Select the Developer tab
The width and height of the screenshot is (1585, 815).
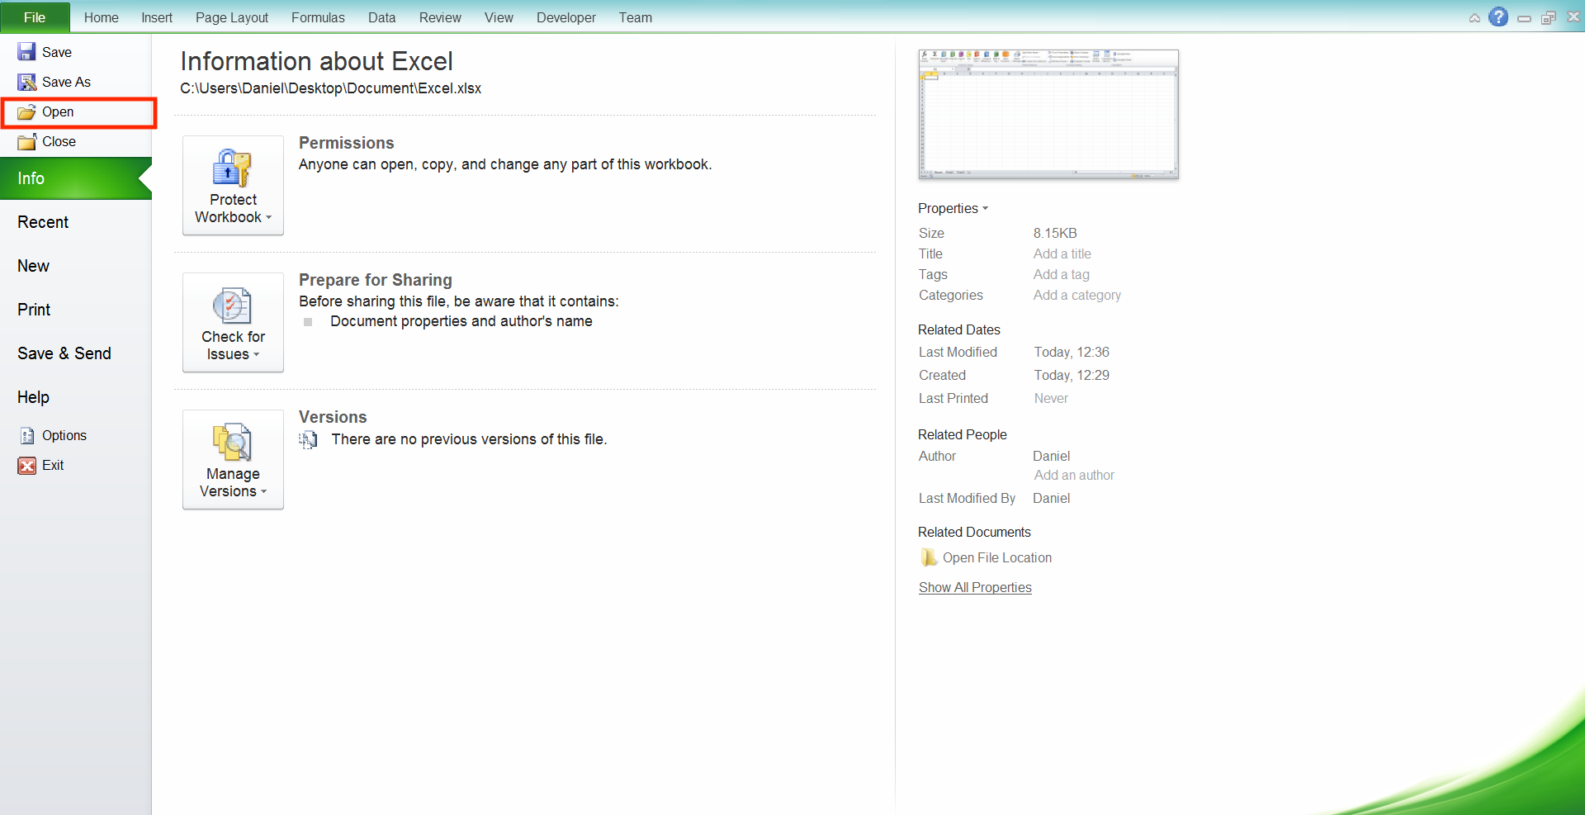[565, 17]
